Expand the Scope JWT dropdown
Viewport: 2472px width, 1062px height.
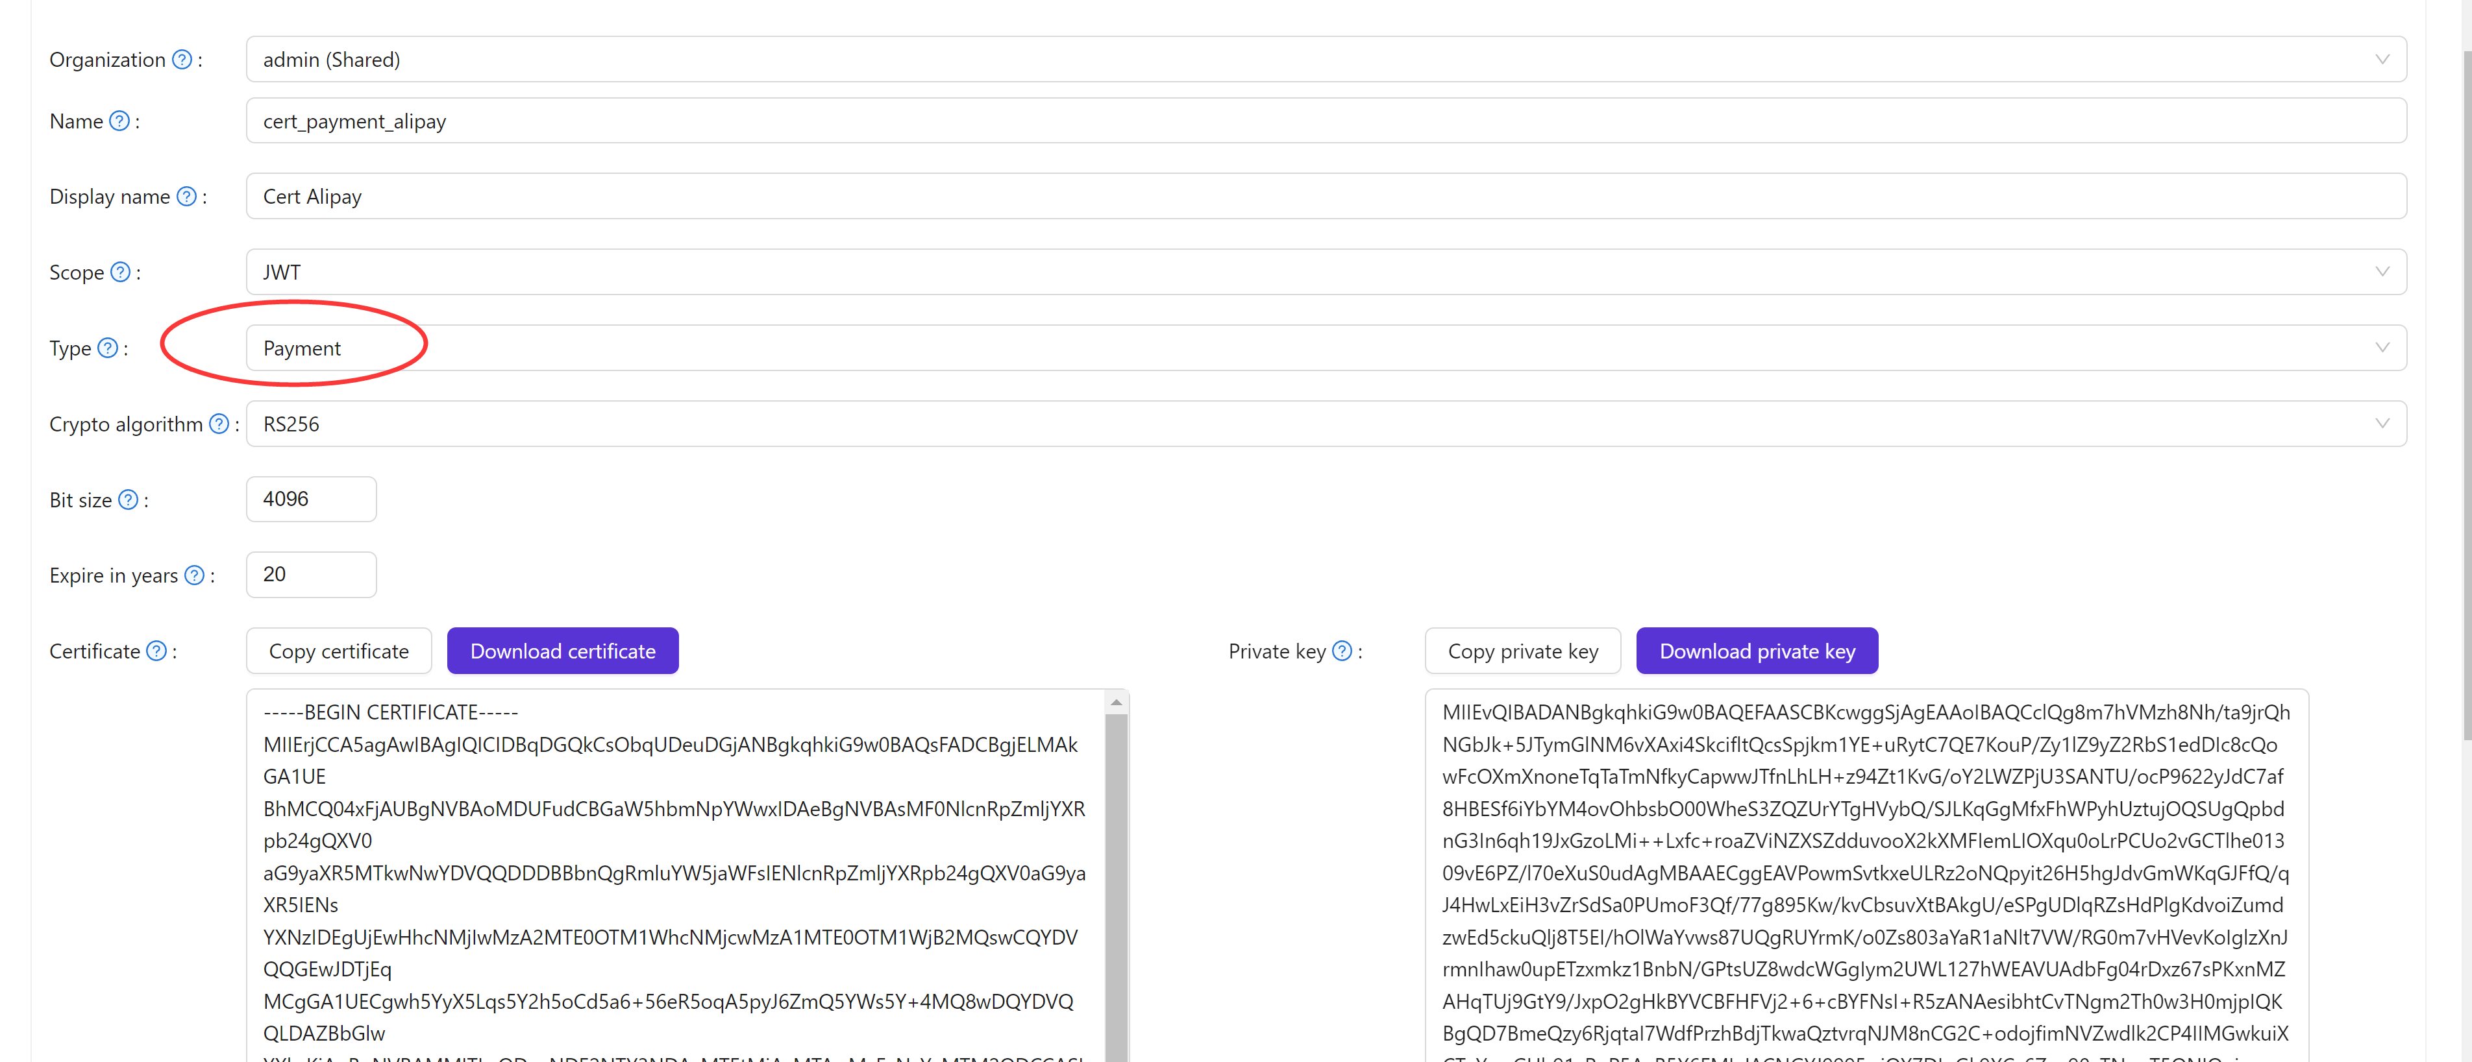click(x=1324, y=272)
